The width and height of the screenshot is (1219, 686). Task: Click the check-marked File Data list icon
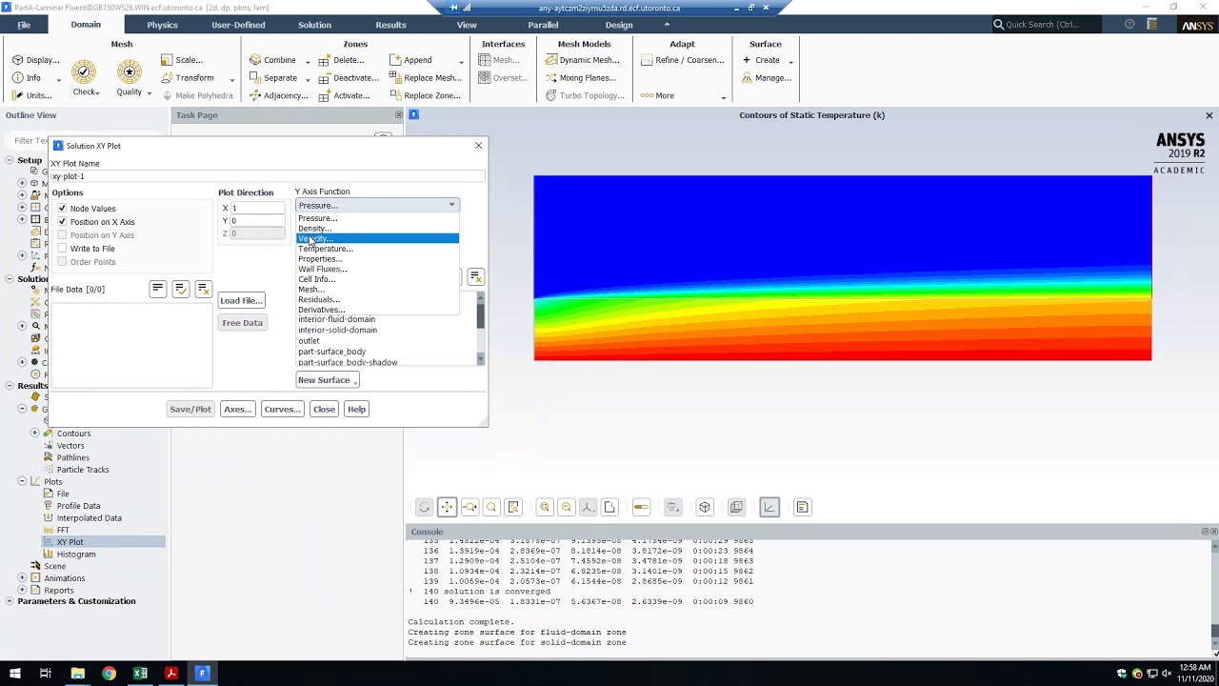180,289
